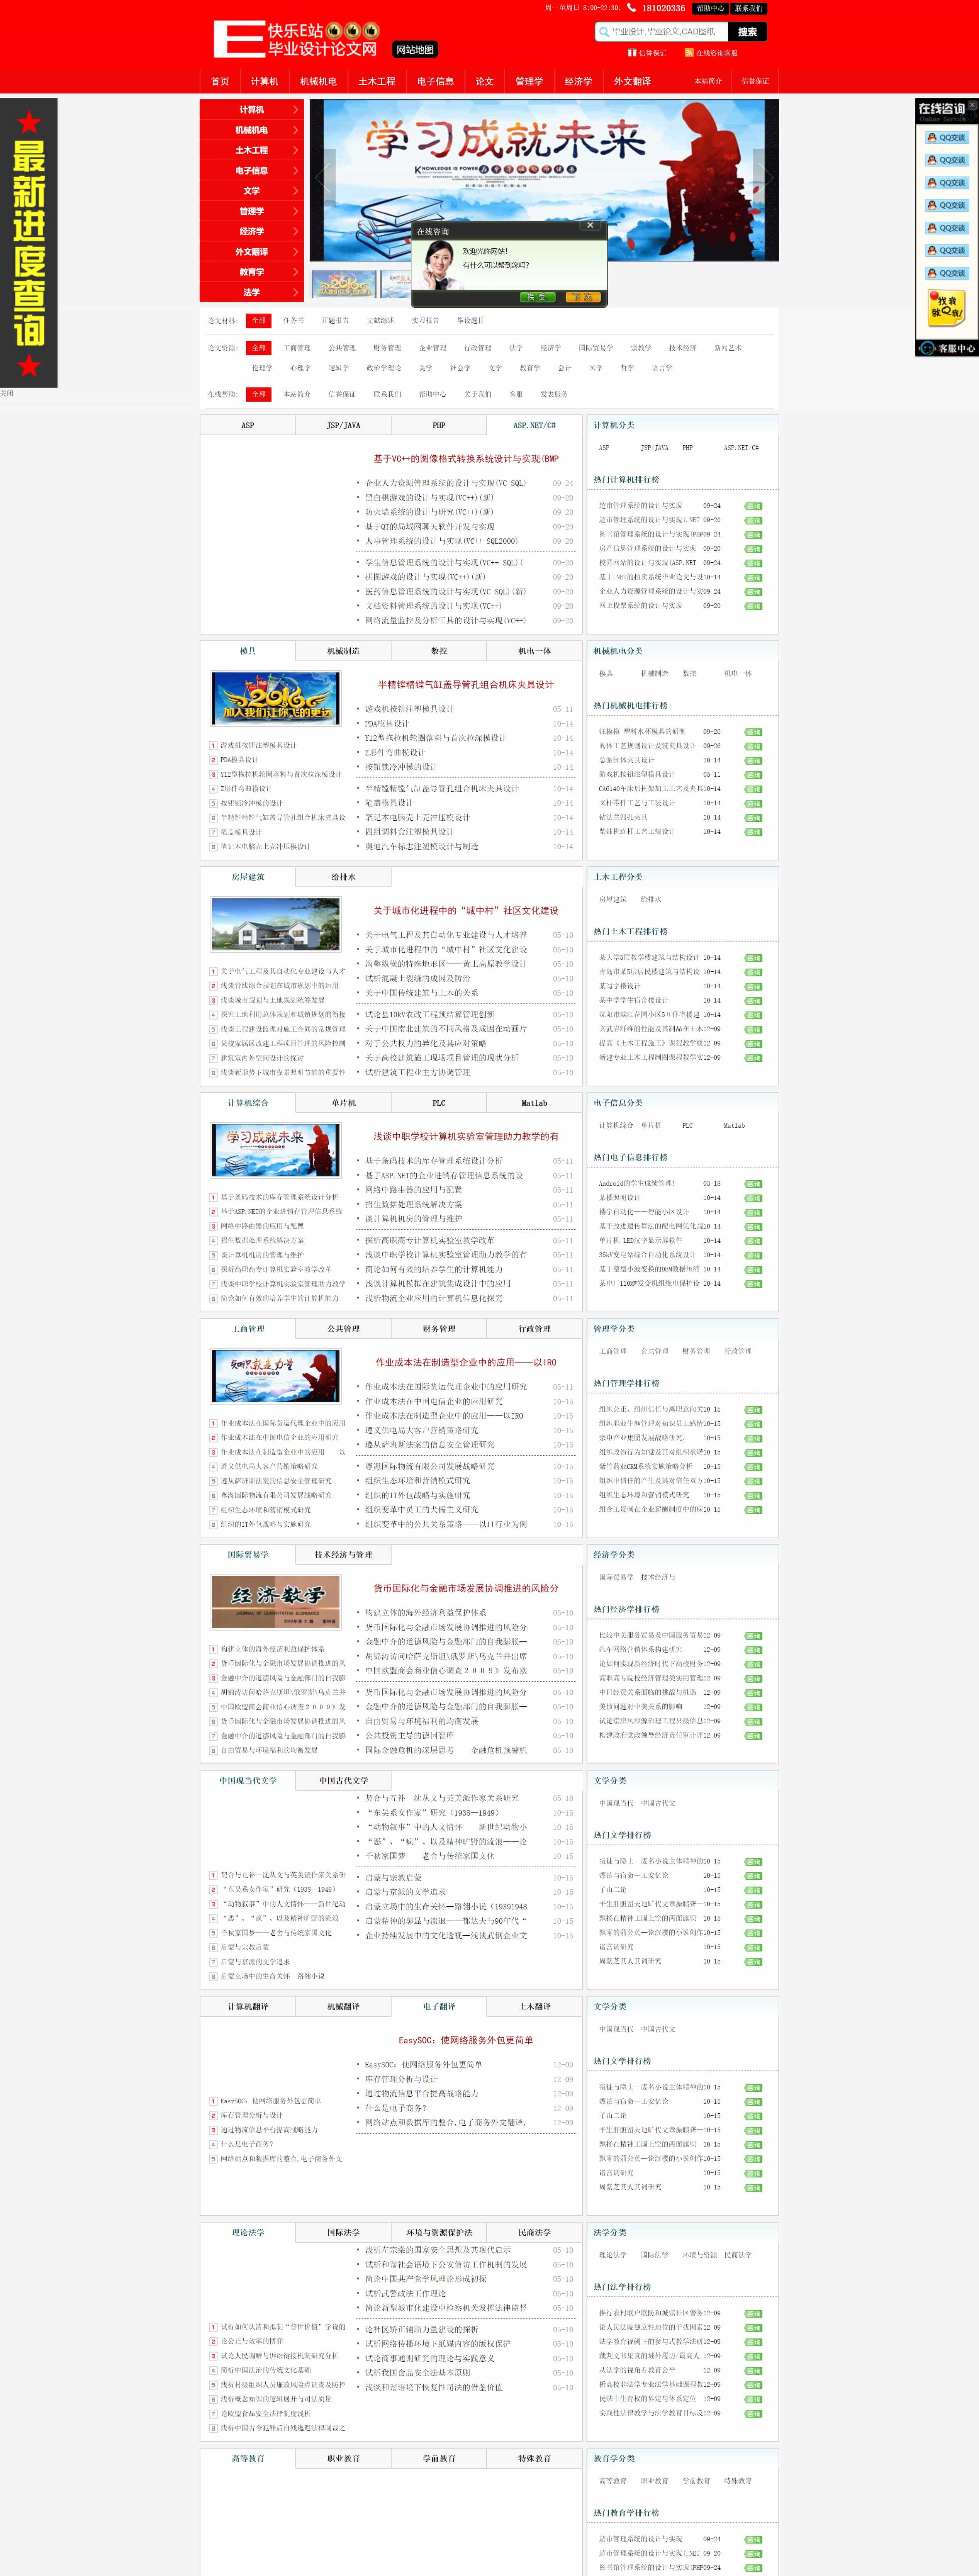Click the gift icon beside 信誉保证
Screen dimensions: 979x2576
click(x=632, y=53)
